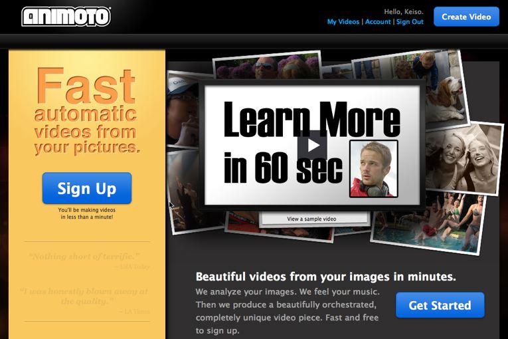Click the Create Video button

pos(466,17)
